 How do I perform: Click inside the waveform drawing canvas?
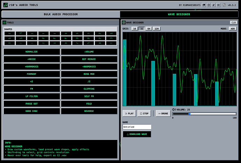(180, 69)
